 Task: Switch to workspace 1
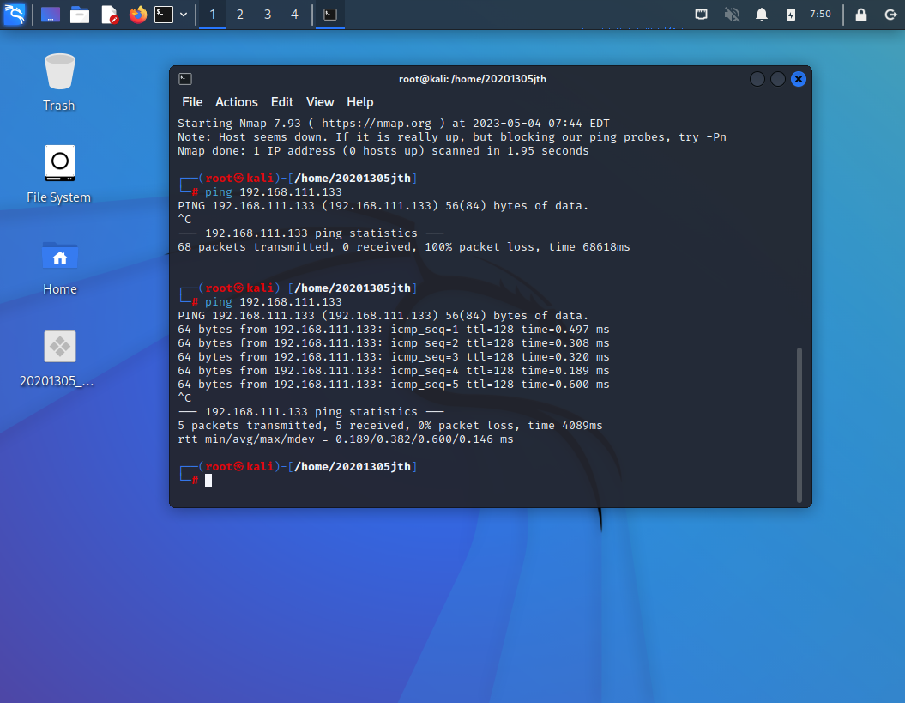point(213,15)
